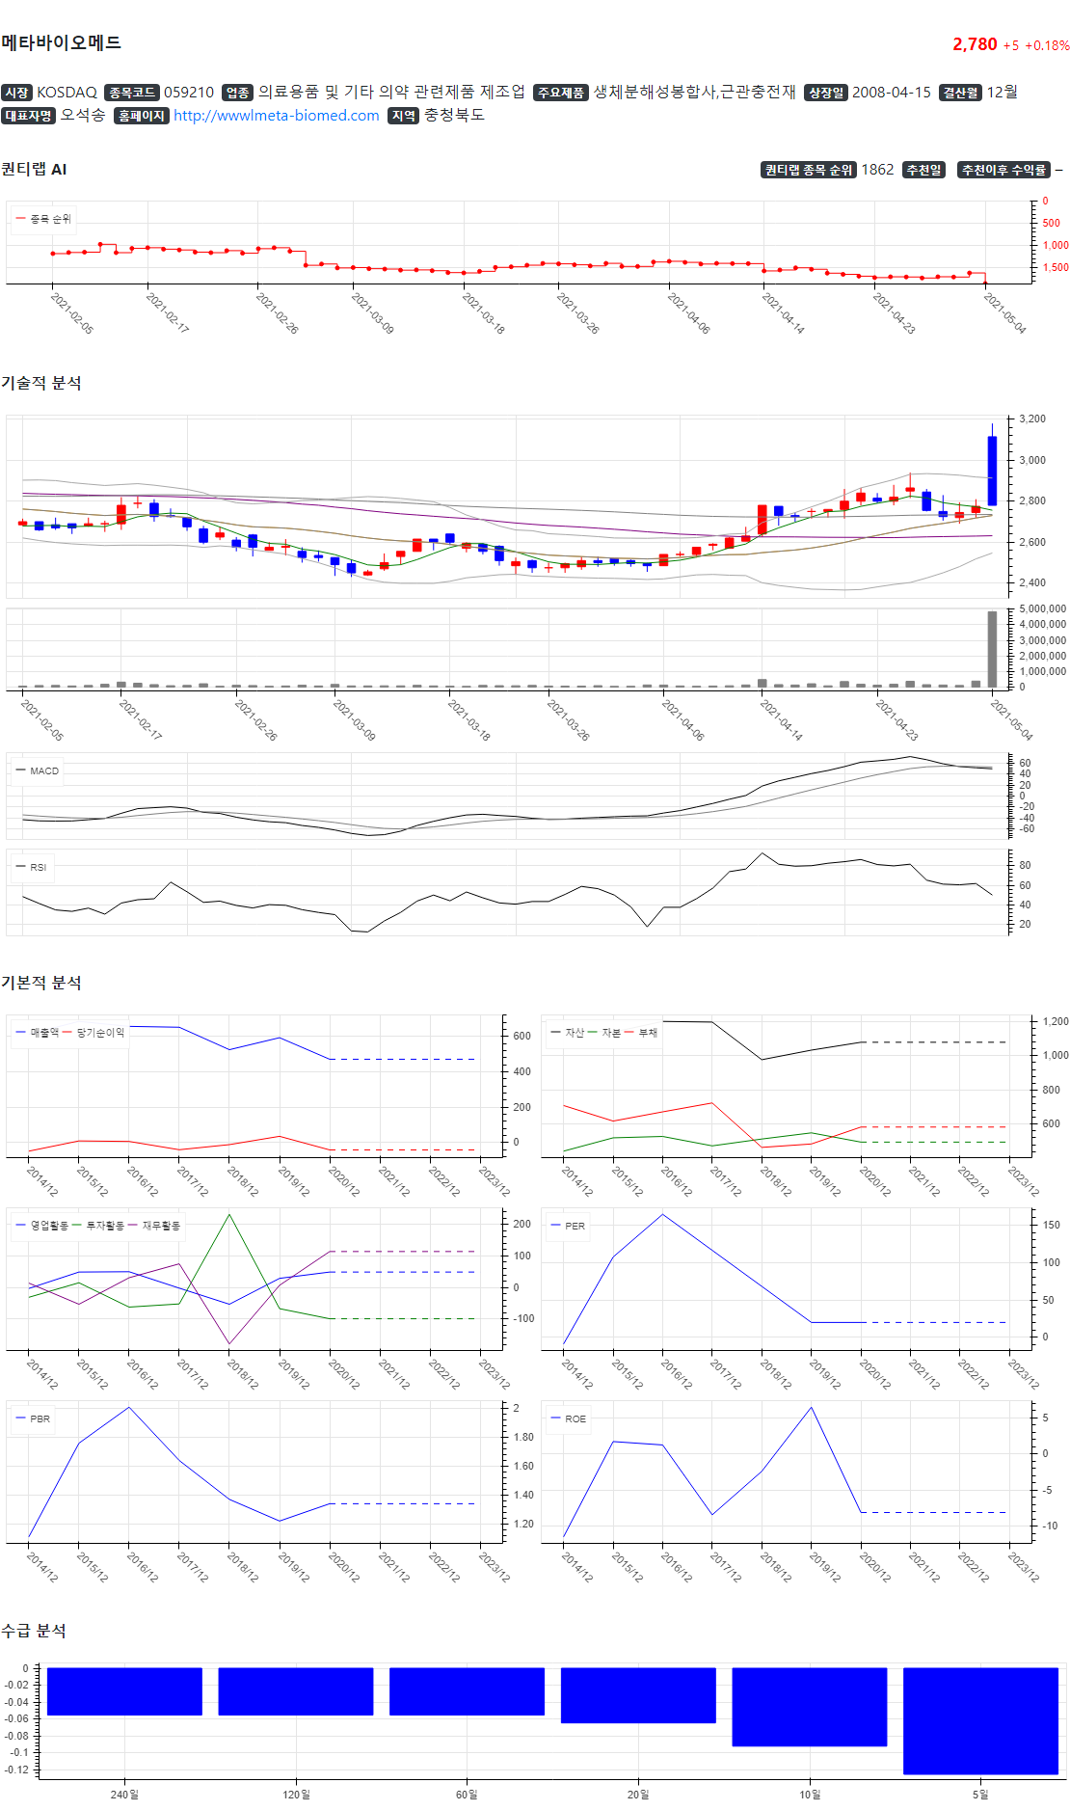This screenshot has width=1070, height=1810.
Task: Click the 대표자명 badge label
Action: 28,116
